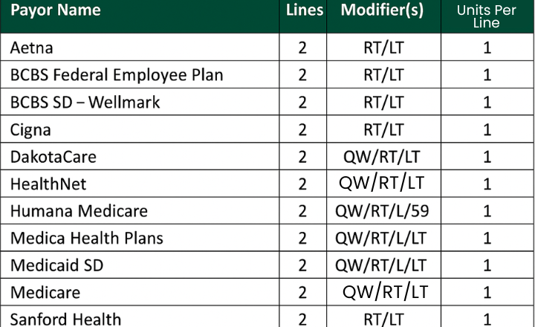Select Aetna's RT/LT modifier cell
Viewport: 535px width, 327px height.
[x=383, y=48]
